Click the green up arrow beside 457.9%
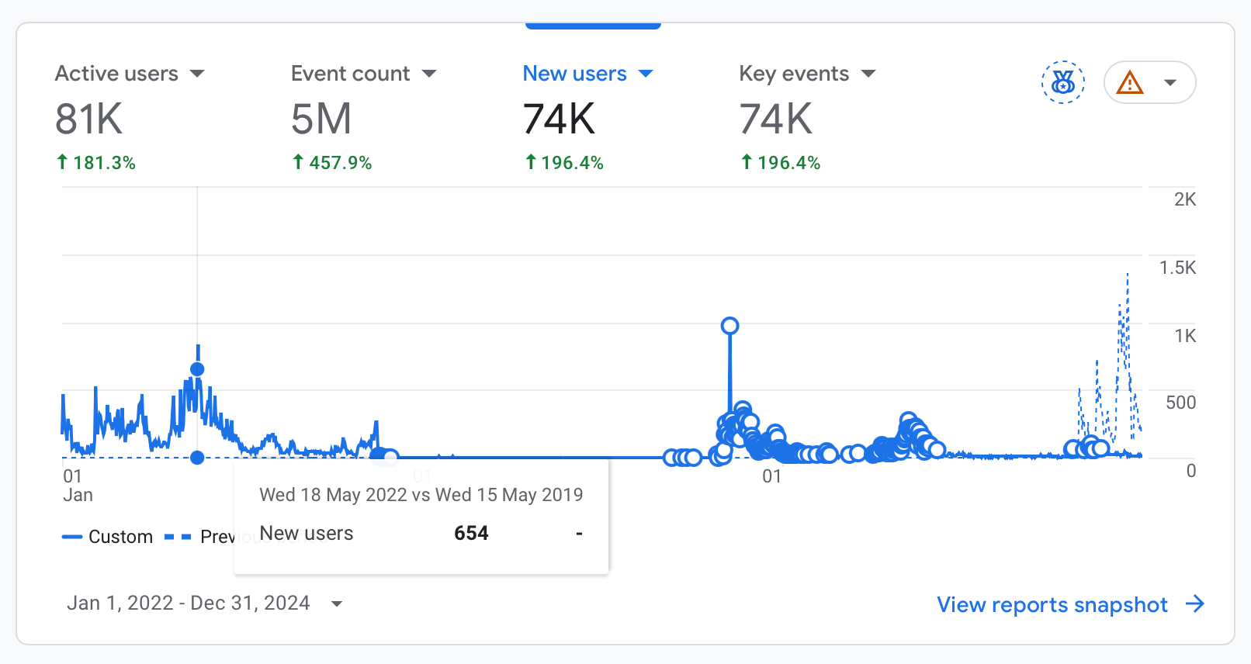The image size is (1251, 664). click(x=298, y=162)
